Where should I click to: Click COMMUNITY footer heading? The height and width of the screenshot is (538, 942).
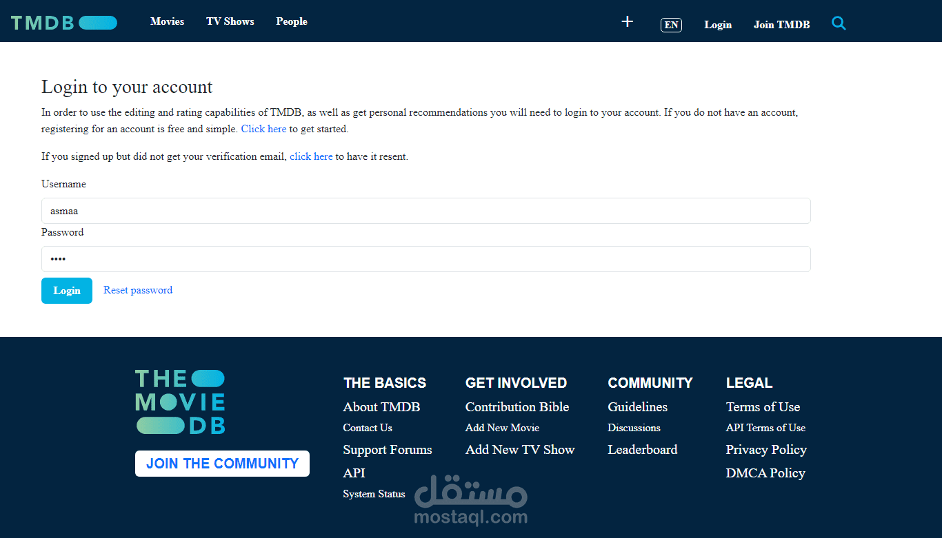pyautogui.click(x=650, y=383)
